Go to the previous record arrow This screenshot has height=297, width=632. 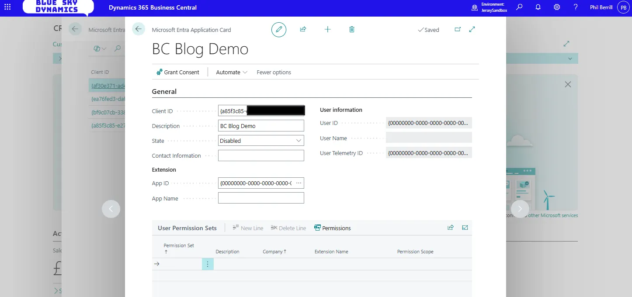(x=111, y=209)
